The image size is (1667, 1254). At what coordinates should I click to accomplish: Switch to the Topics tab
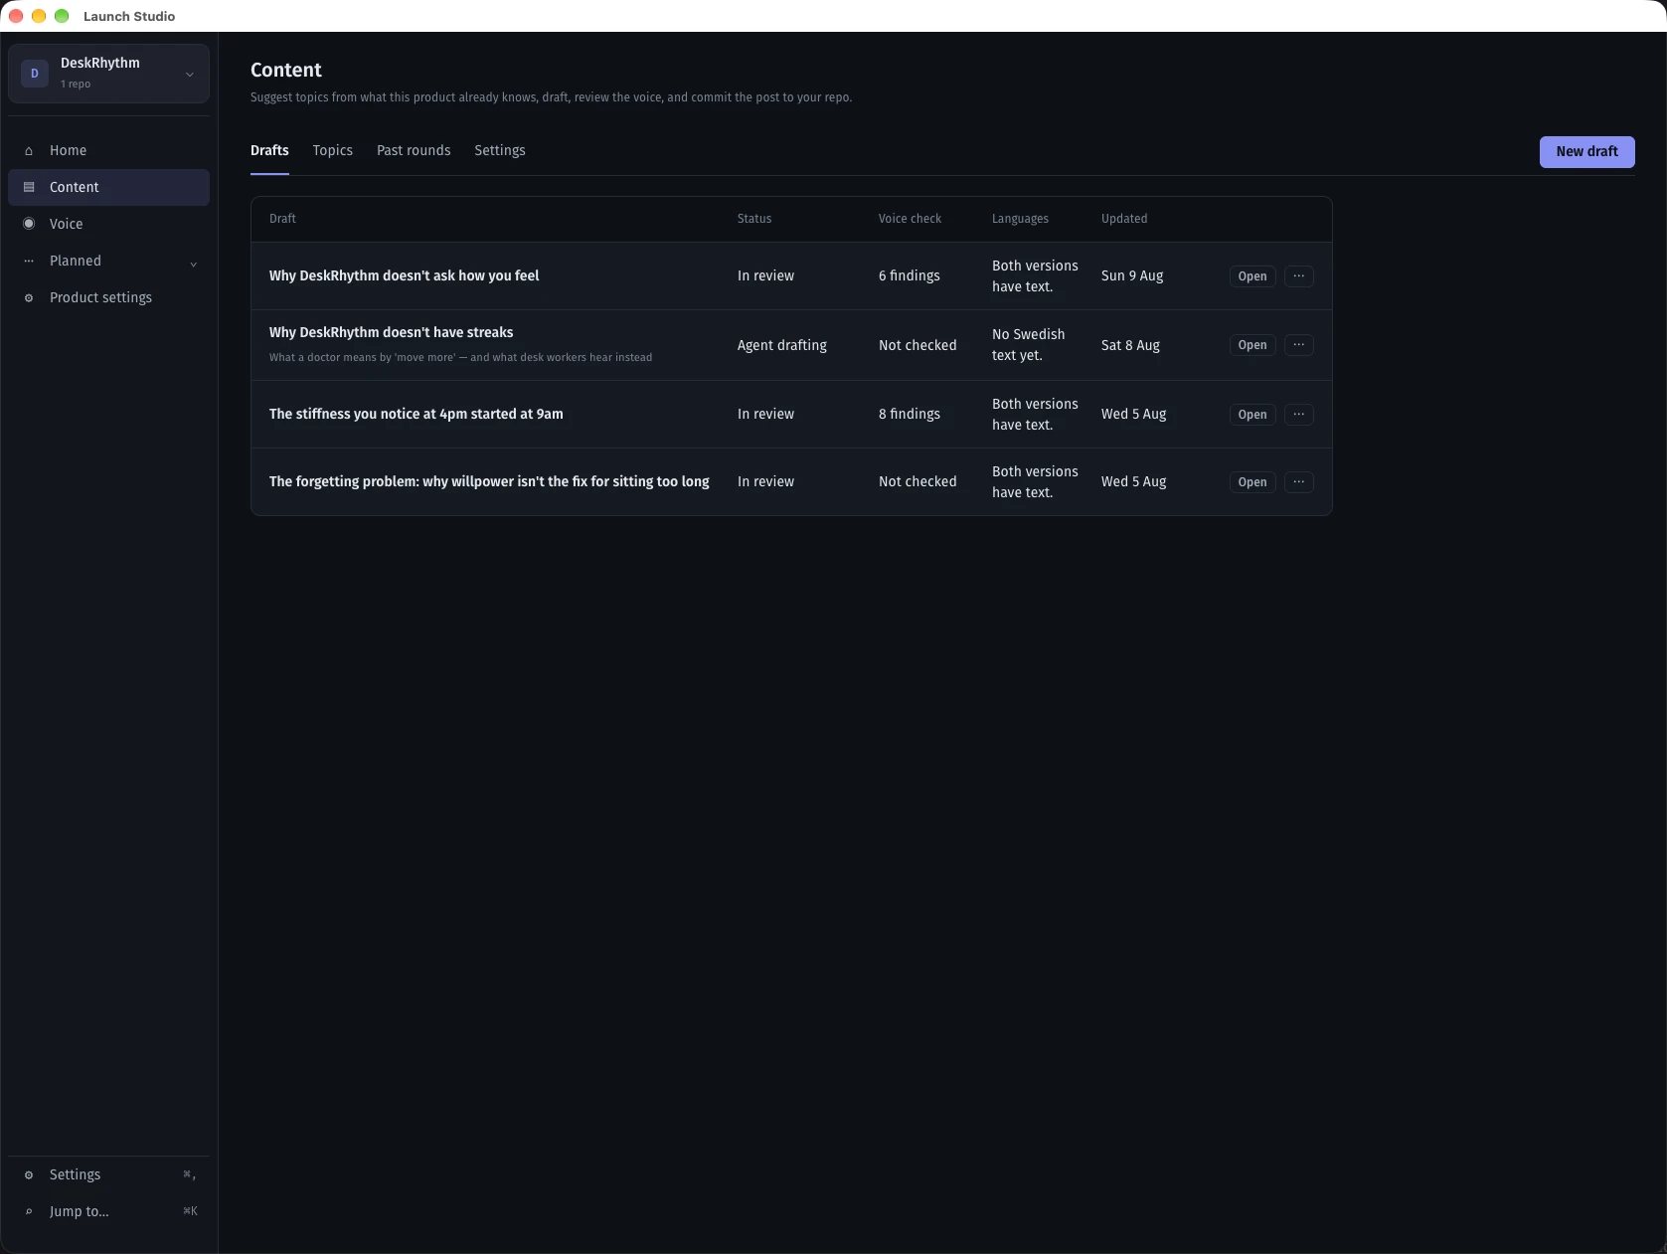pos(333,150)
